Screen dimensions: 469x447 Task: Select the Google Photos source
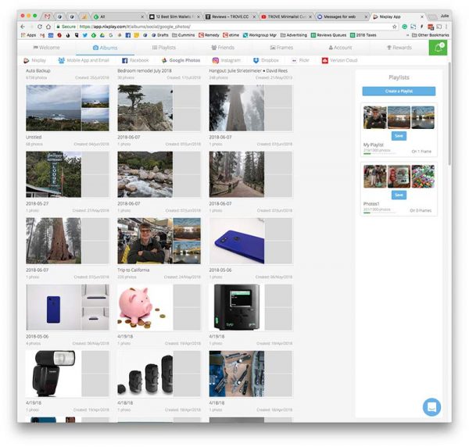pyautogui.click(x=181, y=60)
